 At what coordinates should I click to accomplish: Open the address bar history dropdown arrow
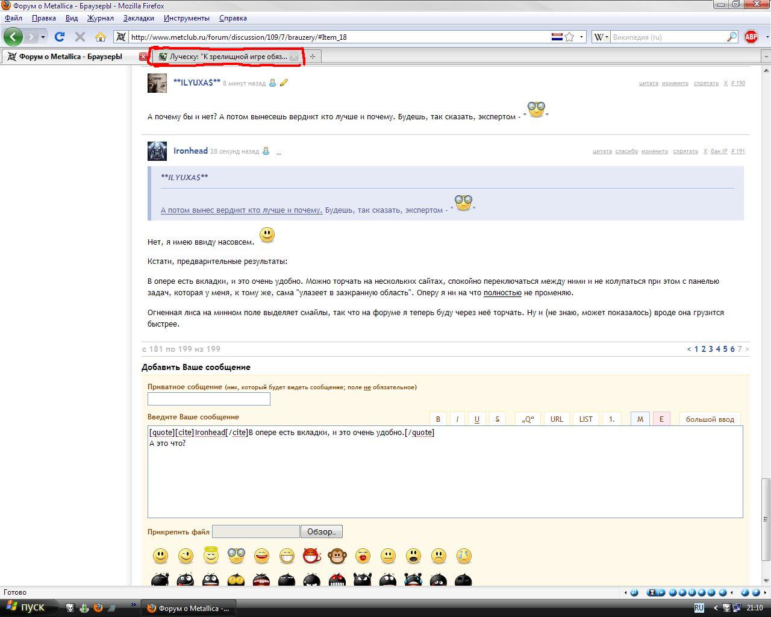[x=581, y=37]
